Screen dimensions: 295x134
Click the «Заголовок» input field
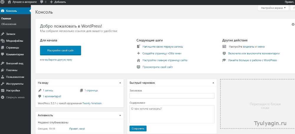[172, 96]
